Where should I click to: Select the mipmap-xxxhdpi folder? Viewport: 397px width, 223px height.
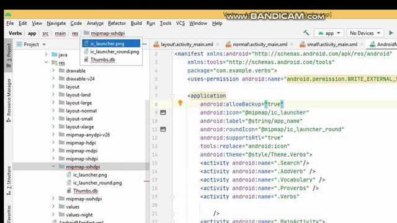(84, 199)
